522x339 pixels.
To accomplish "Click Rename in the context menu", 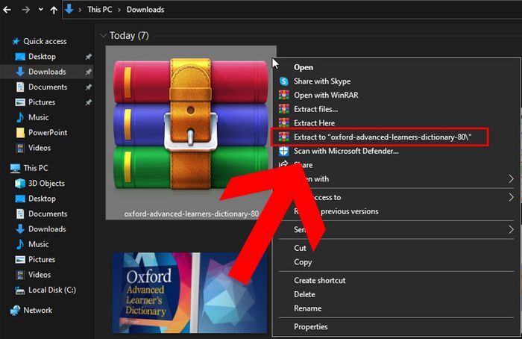I will 307,308.
